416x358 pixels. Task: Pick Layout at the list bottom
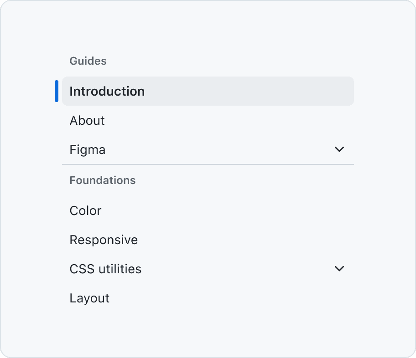89,298
